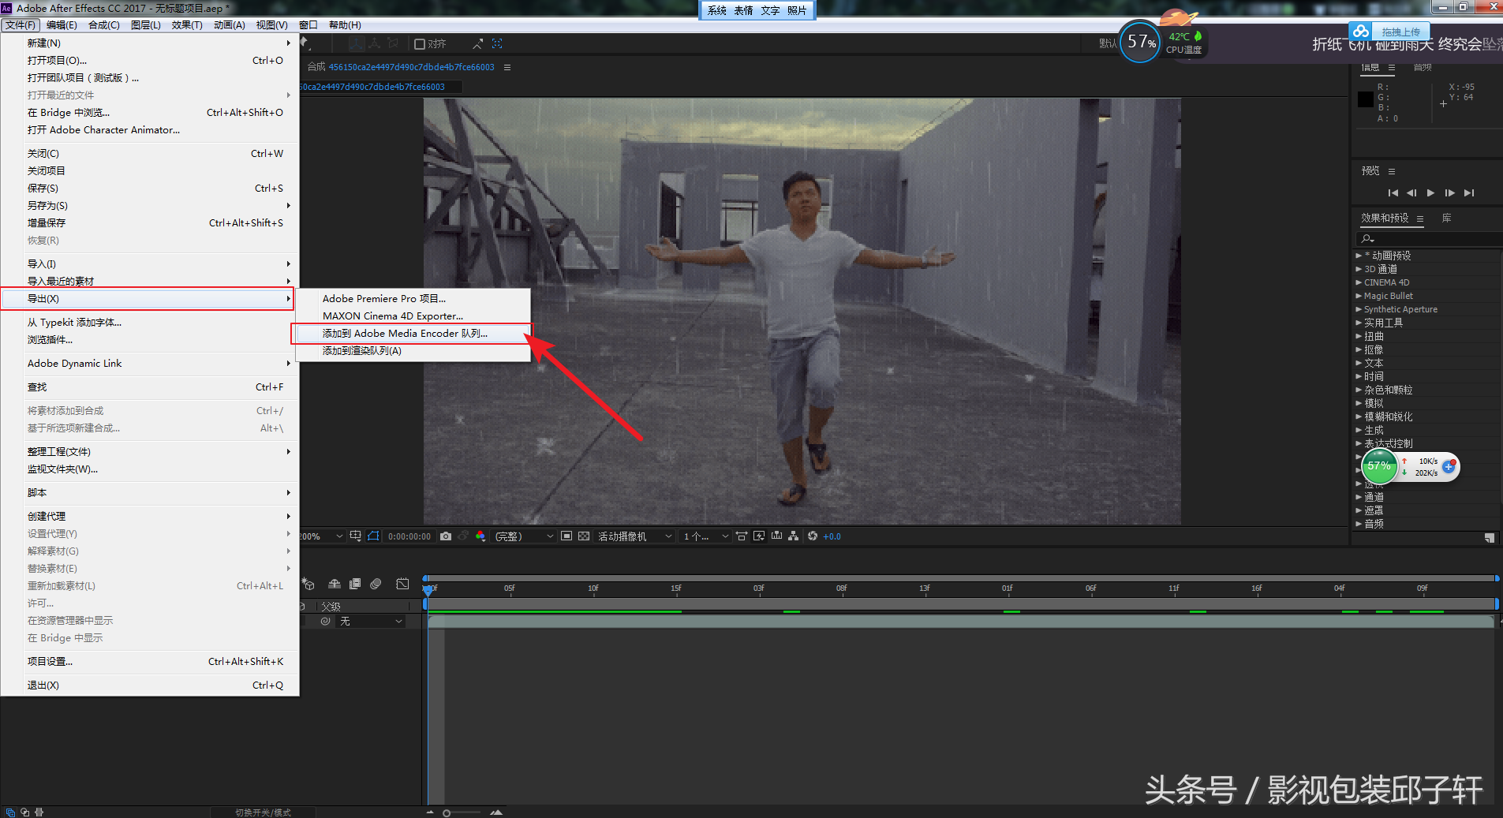The height and width of the screenshot is (818, 1503).
Task: Enable the 对齐 snapping checkbox
Action: click(420, 44)
